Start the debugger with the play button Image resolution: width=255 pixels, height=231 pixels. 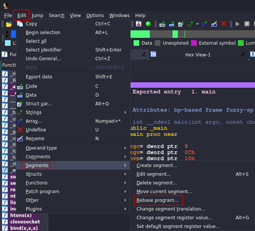tap(237, 24)
